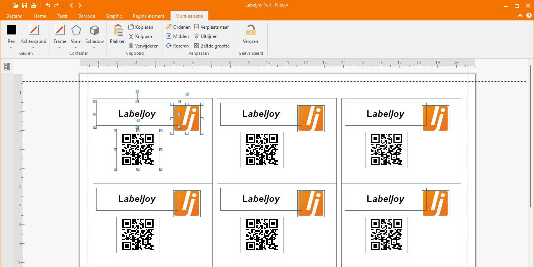Click the orange logo in the top-middle label
Image resolution: width=534 pixels, height=267 pixels.
coord(311,118)
